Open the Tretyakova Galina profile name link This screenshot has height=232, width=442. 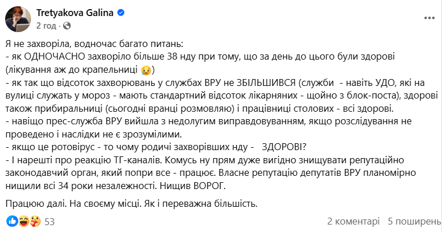pos(75,12)
